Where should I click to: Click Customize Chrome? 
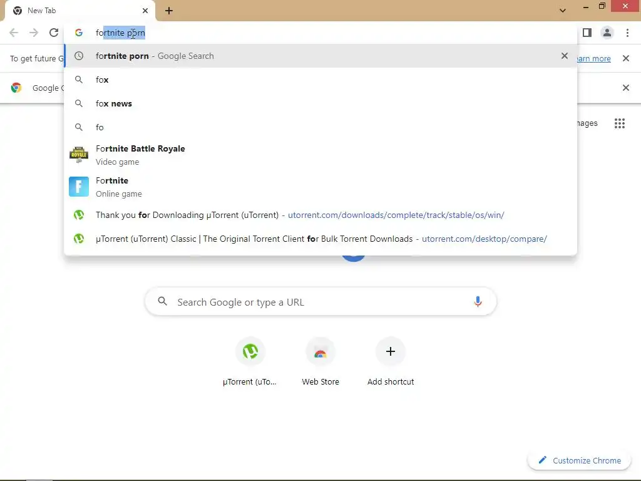point(580,460)
